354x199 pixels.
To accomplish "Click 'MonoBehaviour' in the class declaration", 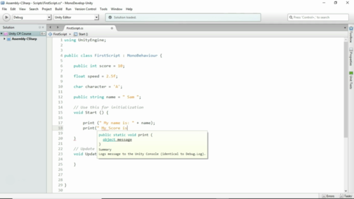I will (x=142, y=55).
